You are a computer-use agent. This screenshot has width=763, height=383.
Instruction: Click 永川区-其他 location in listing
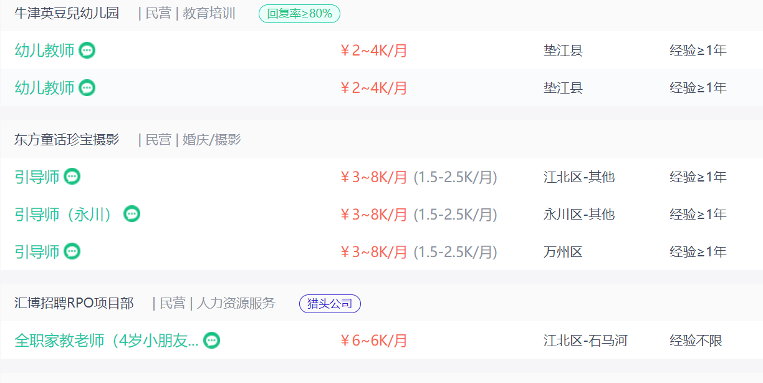pos(579,214)
